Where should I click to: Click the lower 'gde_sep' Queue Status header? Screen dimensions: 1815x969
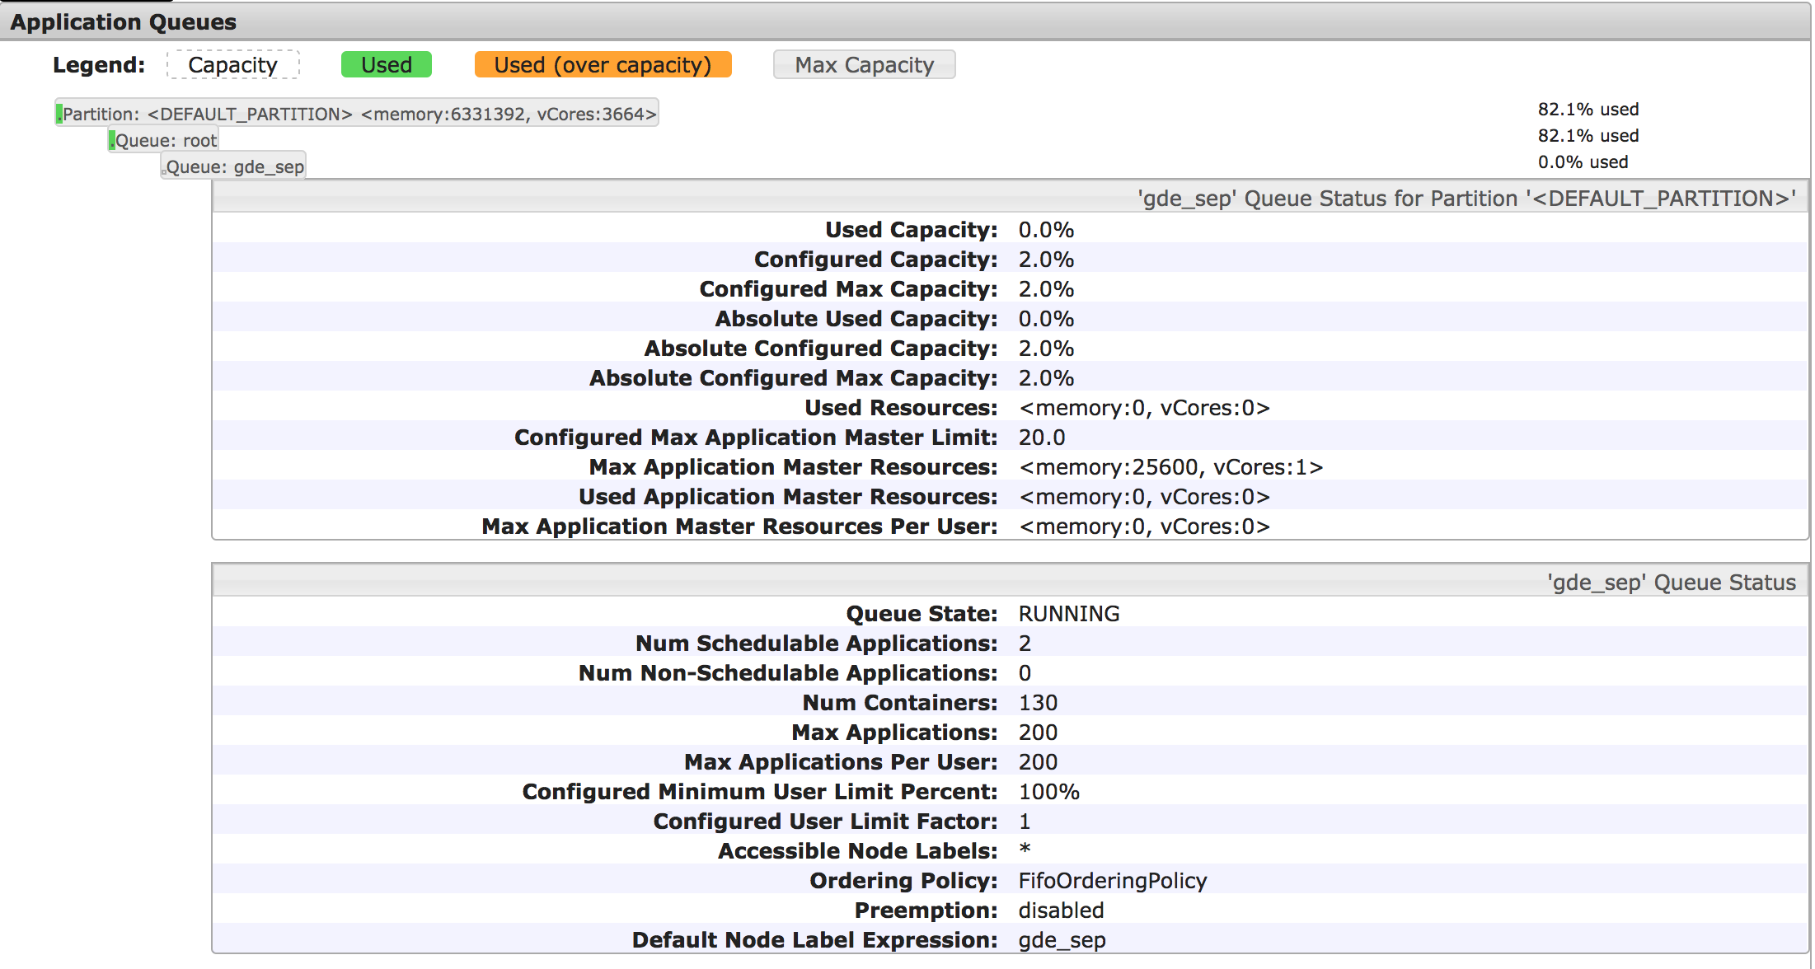coord(1671,583)
